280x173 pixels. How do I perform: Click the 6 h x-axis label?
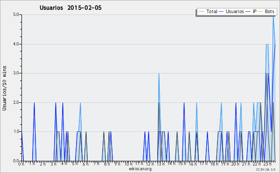pos(85,164)
